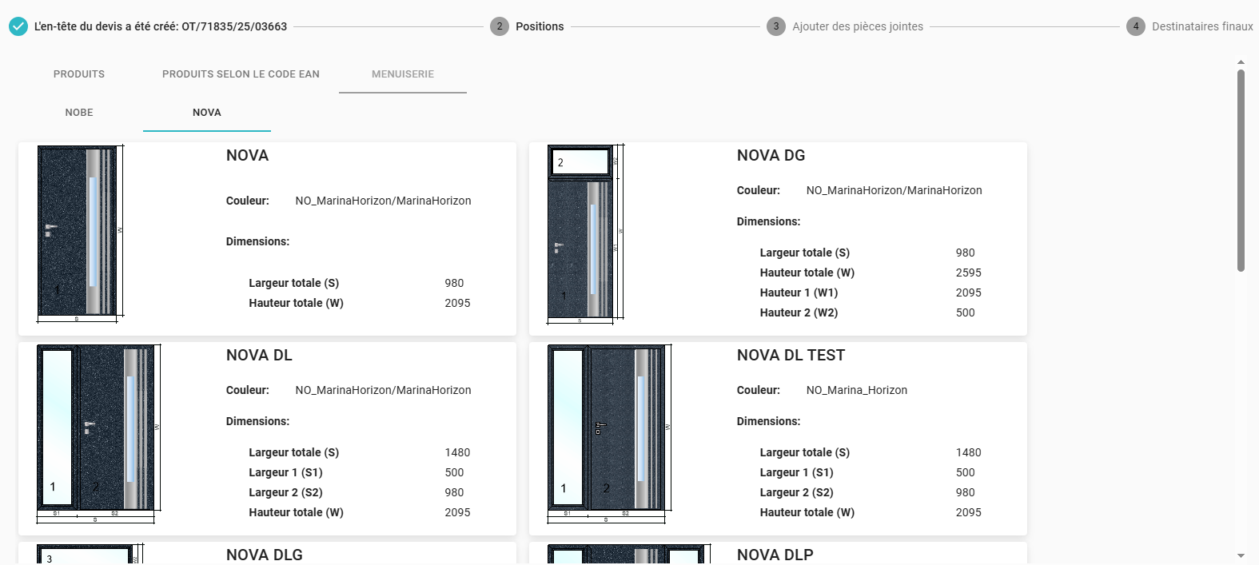This screenshot has height=565, width=1259.
Task: Select the Menuiserie tab
Action: 403,74
